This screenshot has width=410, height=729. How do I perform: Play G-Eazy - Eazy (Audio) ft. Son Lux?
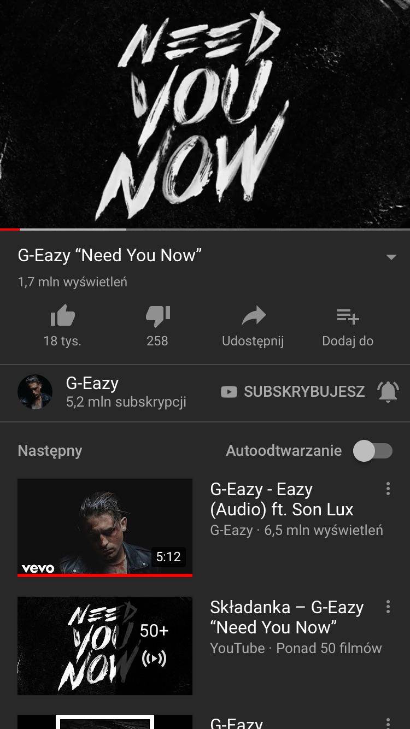pyautogui.click(x=282, y=499)
